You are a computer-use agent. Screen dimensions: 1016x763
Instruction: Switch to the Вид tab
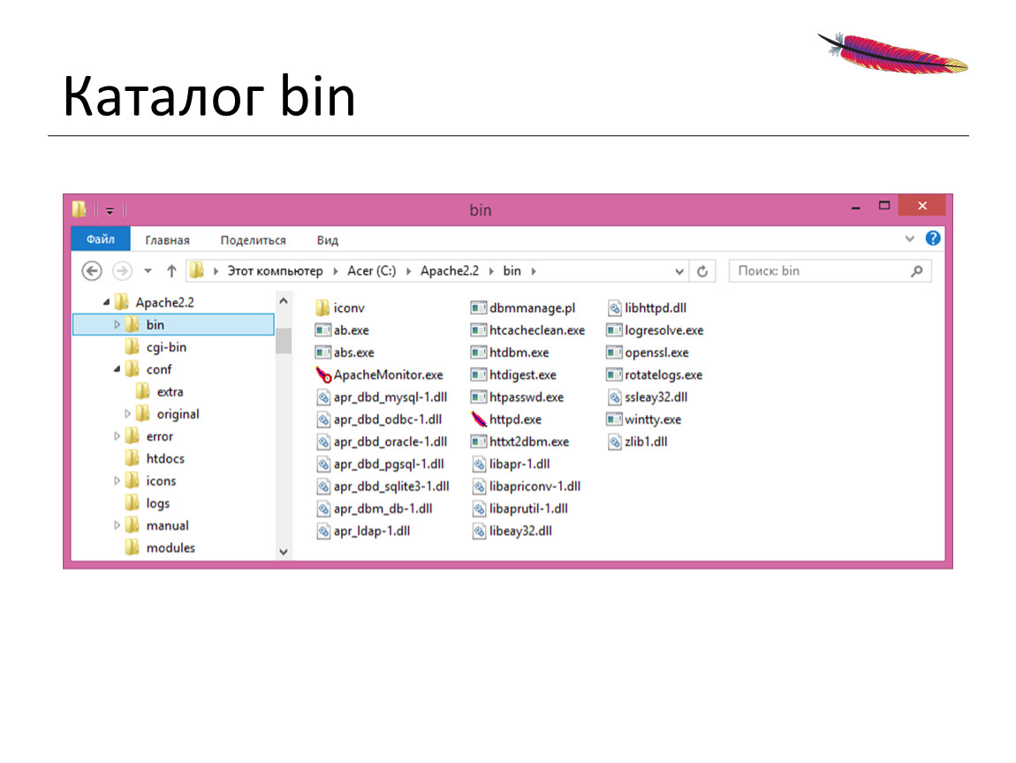[327, 240]
